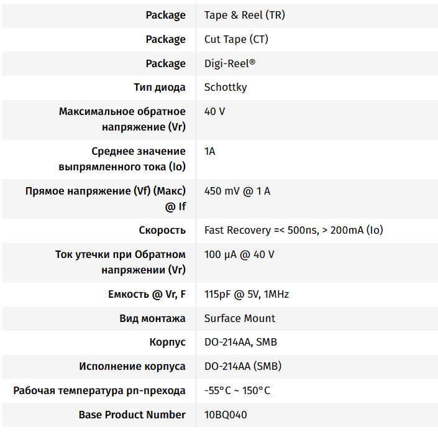Select the "115pF @ 5V, 1MHz" value
The width and height of the screenshot is (438, 432).
pos(247,294)
